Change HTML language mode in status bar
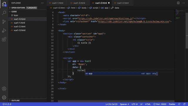The width and height of the screenshot is (188, 106). tap(148, 104)
